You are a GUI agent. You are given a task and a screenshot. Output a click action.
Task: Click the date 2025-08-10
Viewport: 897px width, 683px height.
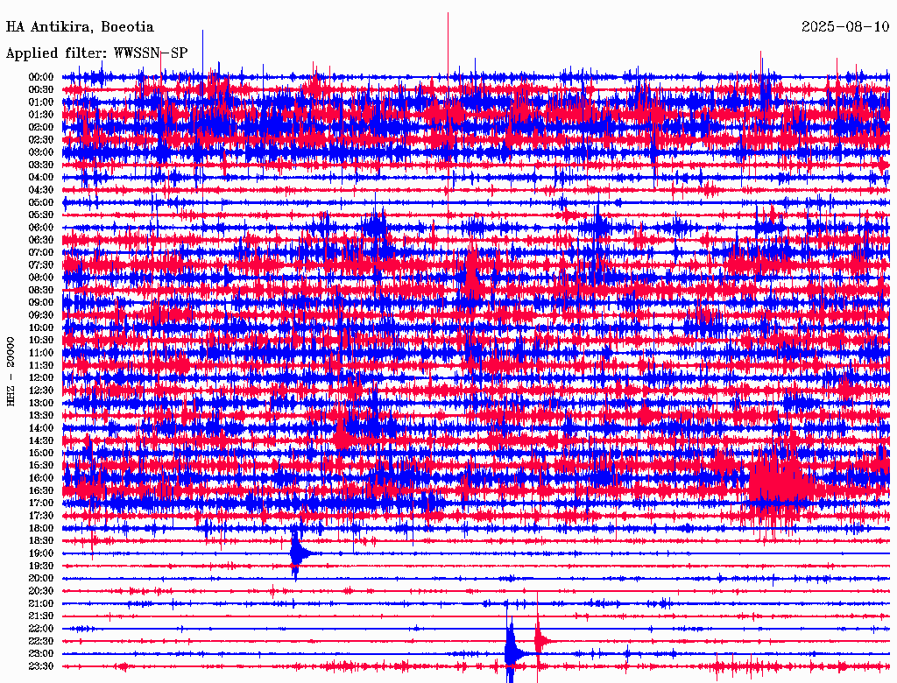tap(845, 27)
